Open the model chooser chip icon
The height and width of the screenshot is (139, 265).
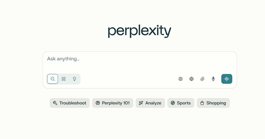point(180,79)
